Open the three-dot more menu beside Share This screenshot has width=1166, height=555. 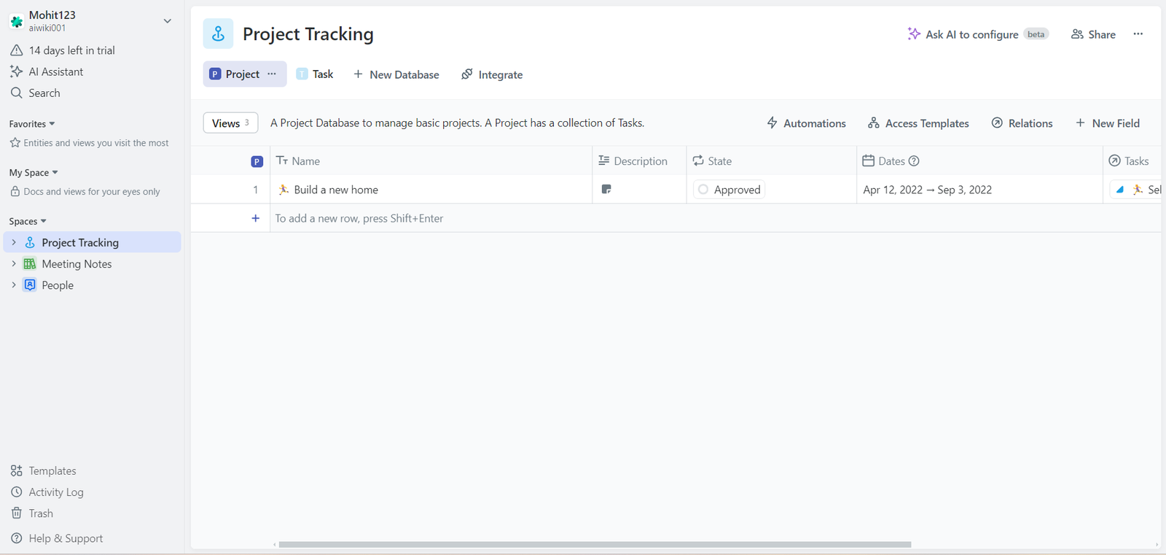1138,34
